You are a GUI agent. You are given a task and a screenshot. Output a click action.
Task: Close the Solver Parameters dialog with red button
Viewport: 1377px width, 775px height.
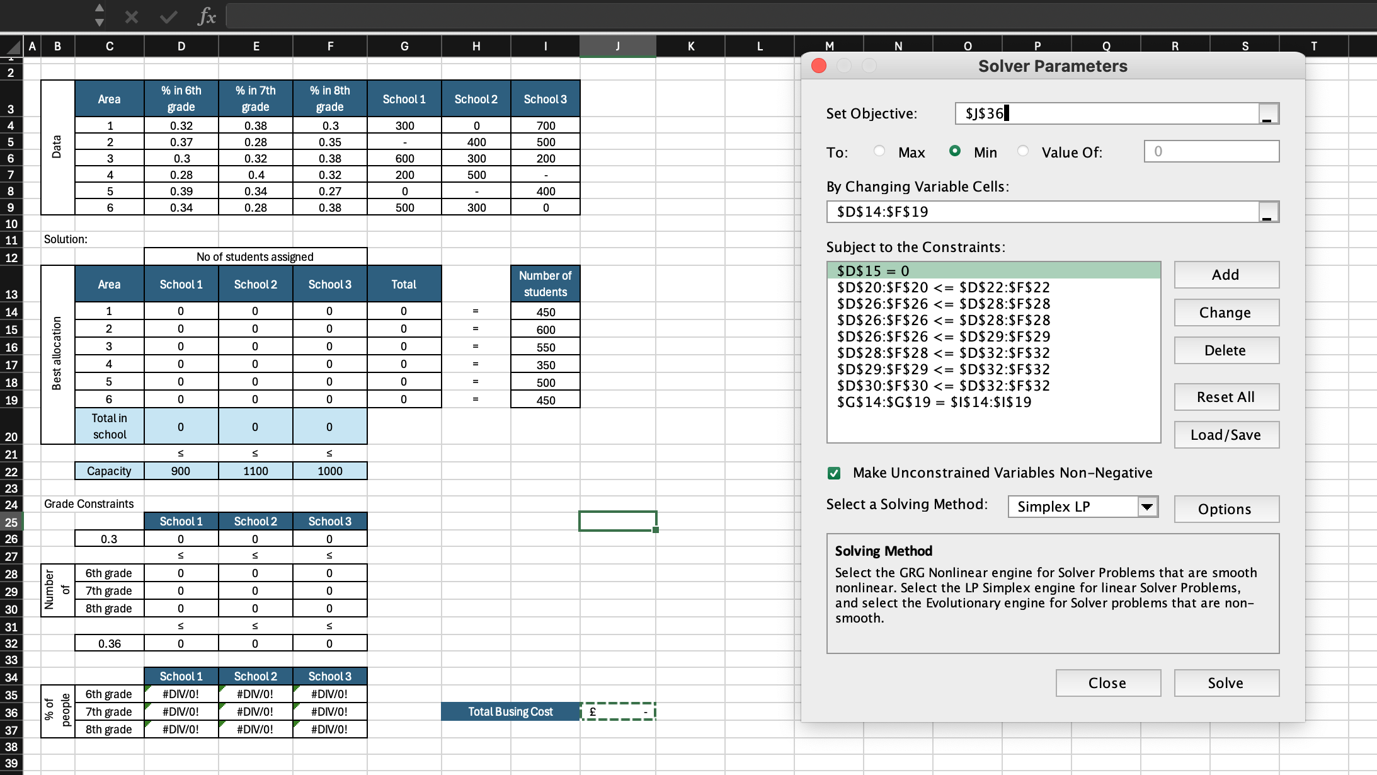819,66
